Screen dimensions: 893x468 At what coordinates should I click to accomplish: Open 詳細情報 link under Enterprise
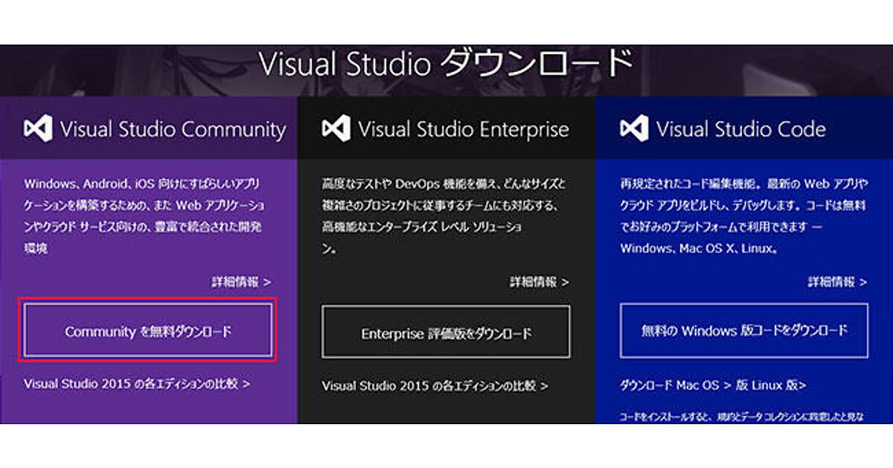[x=539, y=282]
